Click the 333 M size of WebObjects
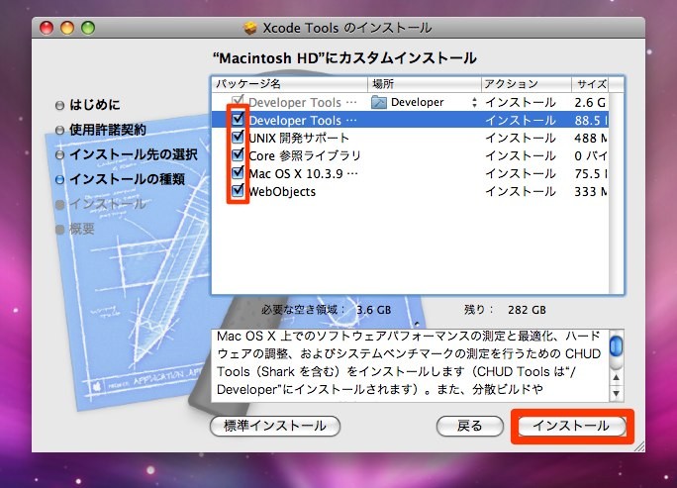 click(590, 191)
